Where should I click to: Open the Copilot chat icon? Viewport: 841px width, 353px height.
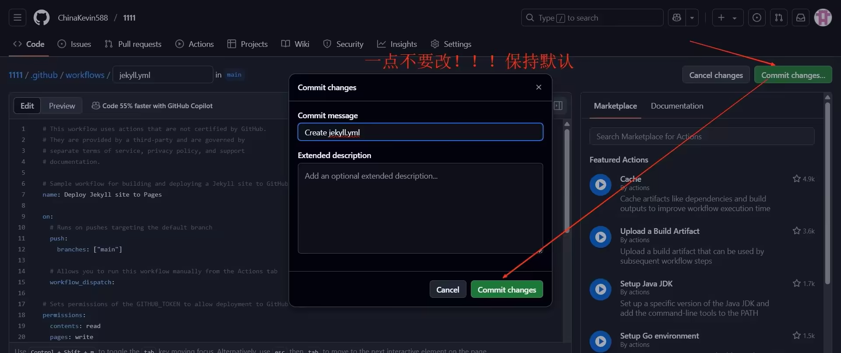click(677, 18)
